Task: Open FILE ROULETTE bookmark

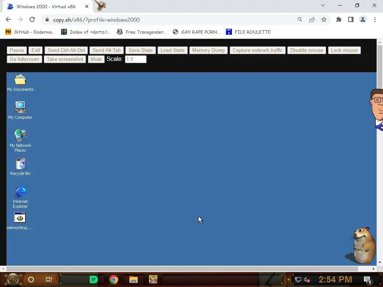Action: click(x=248, y=32)
